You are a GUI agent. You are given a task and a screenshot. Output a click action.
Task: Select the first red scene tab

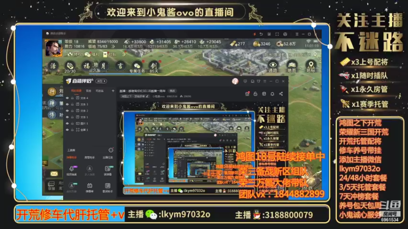tap(76, 91)
